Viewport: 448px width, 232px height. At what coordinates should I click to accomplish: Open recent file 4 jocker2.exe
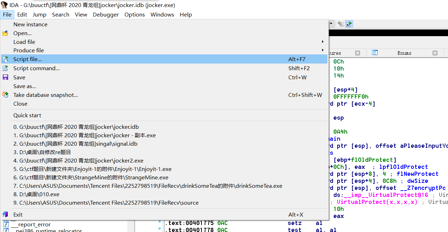coord(164,160)
